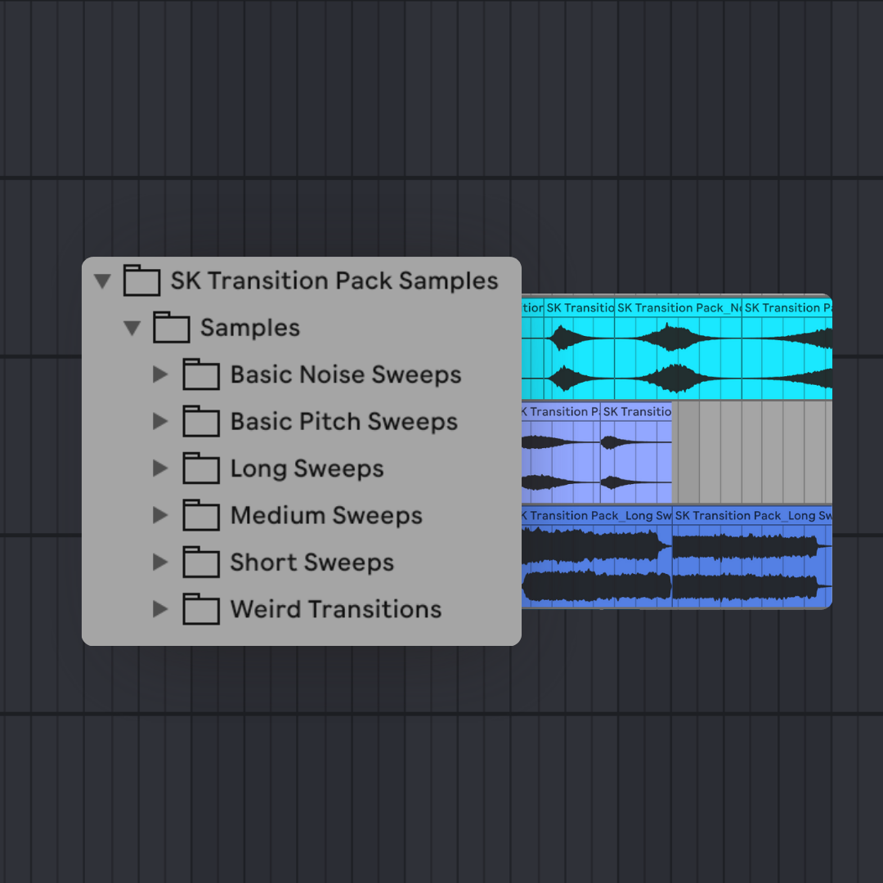883x883 pixels.
Task: Collapse the Samples folder
Action: (132, 327)
